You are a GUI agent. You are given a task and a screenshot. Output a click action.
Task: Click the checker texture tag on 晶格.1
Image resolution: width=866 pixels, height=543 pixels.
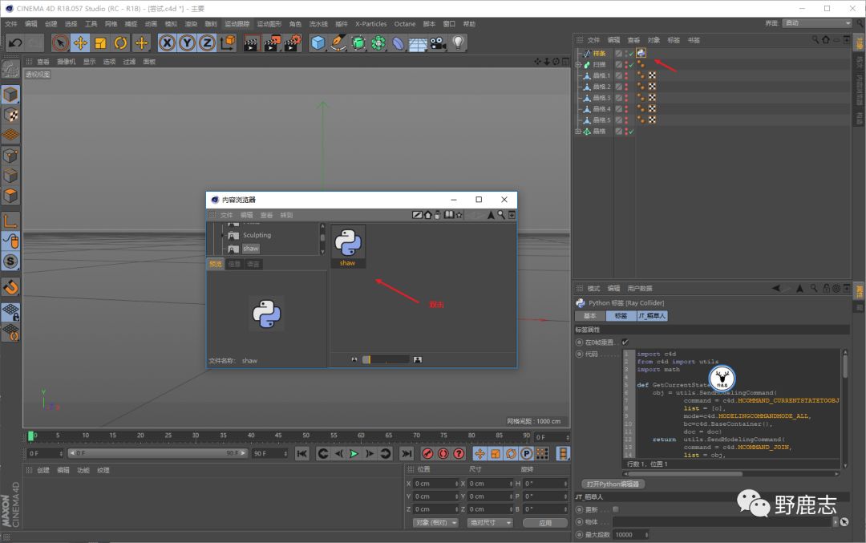pyautogui.click(x=652, y=75)
